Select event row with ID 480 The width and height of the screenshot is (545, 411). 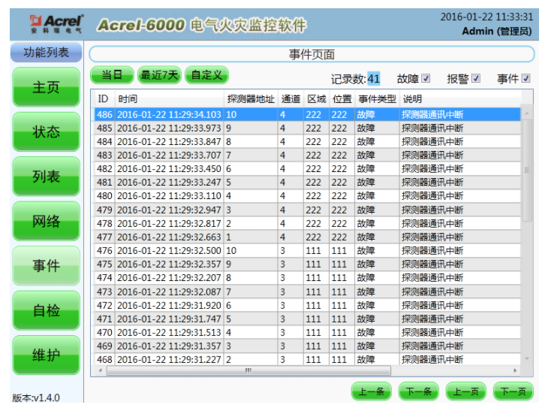click(225, 195)
